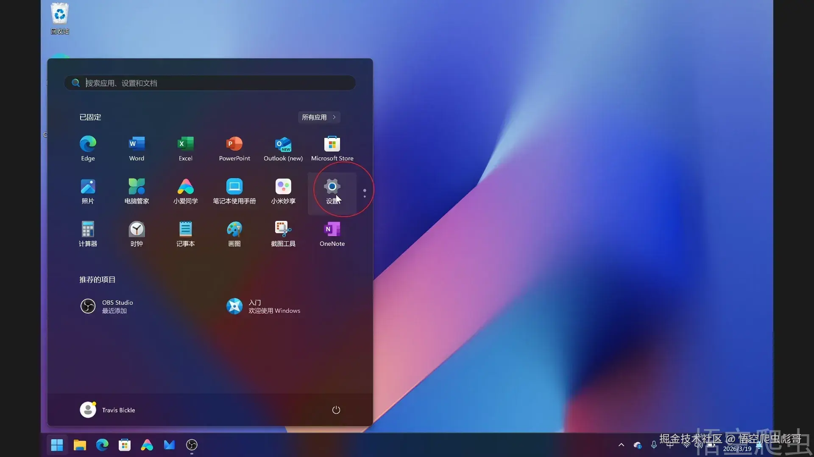Open Travis Bickle user account menu
This screenshot has height=457, width=814.
(x=108, y=410)
